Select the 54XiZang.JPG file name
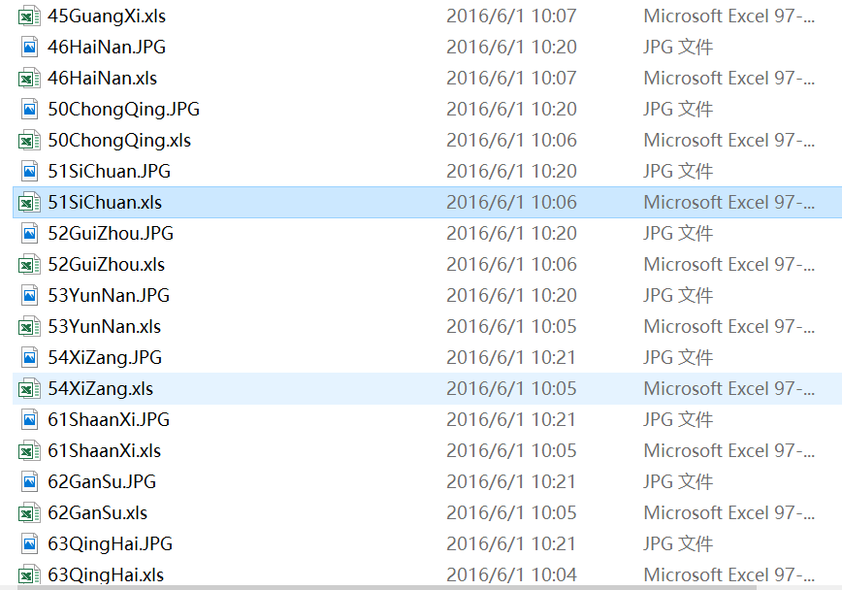 [x=105, y=358]
